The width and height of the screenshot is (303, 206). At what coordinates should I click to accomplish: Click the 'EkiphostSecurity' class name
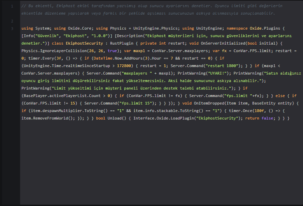84,44
